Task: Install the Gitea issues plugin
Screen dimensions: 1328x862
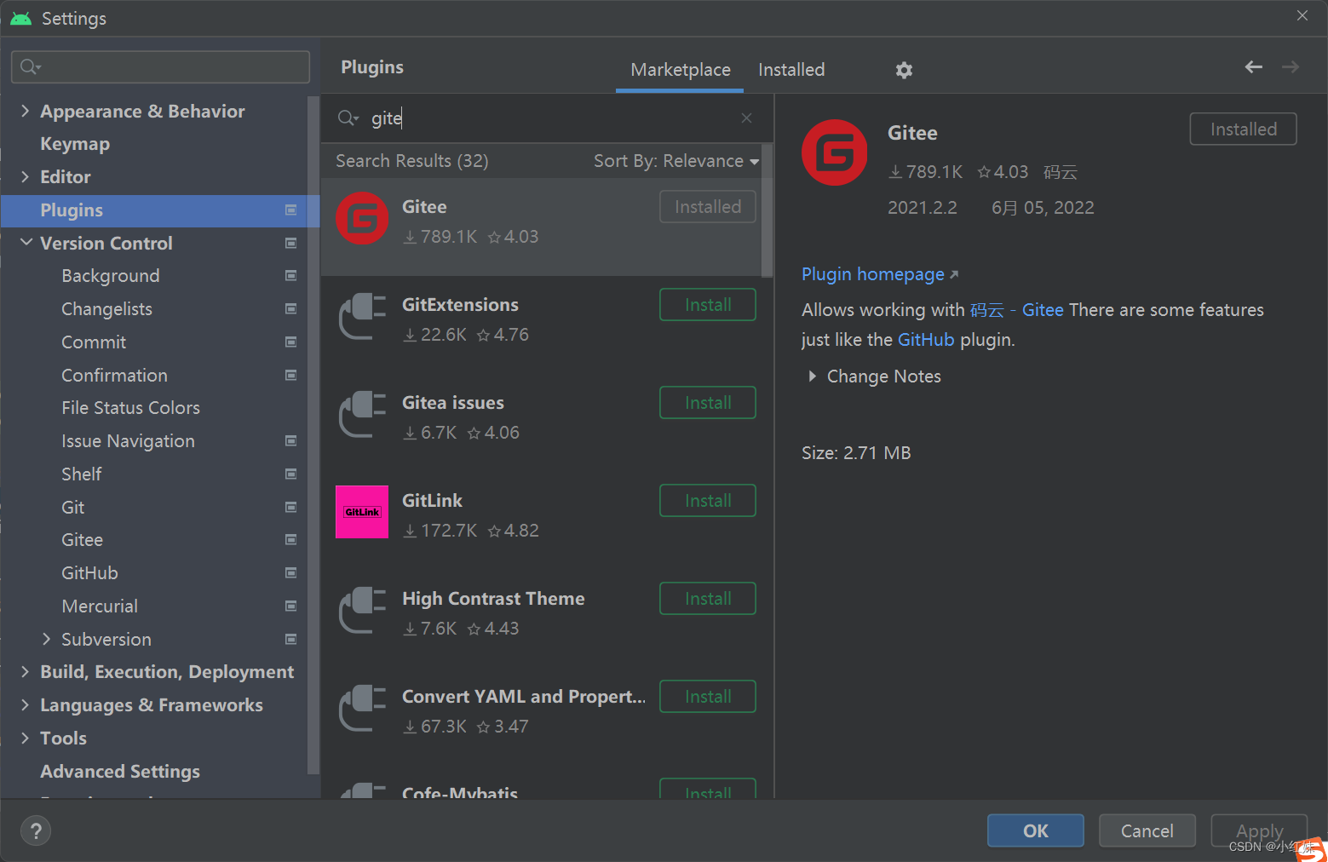Action: (x=708, y=403)
